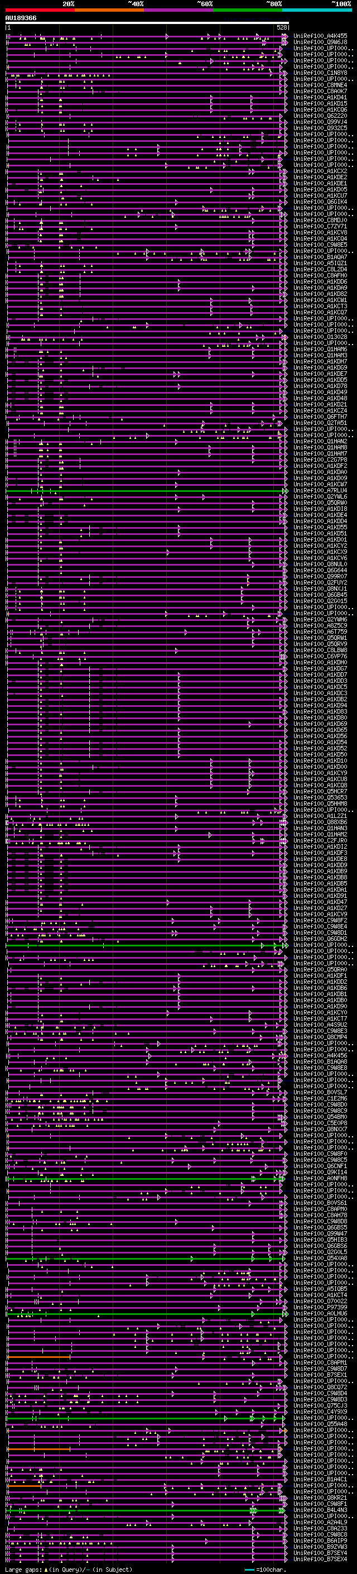Image resolution: width=357 pixels, height=1574 pixels.
Task: Select hit label UniRef100_A1KDA1
Action: [320, 889]
